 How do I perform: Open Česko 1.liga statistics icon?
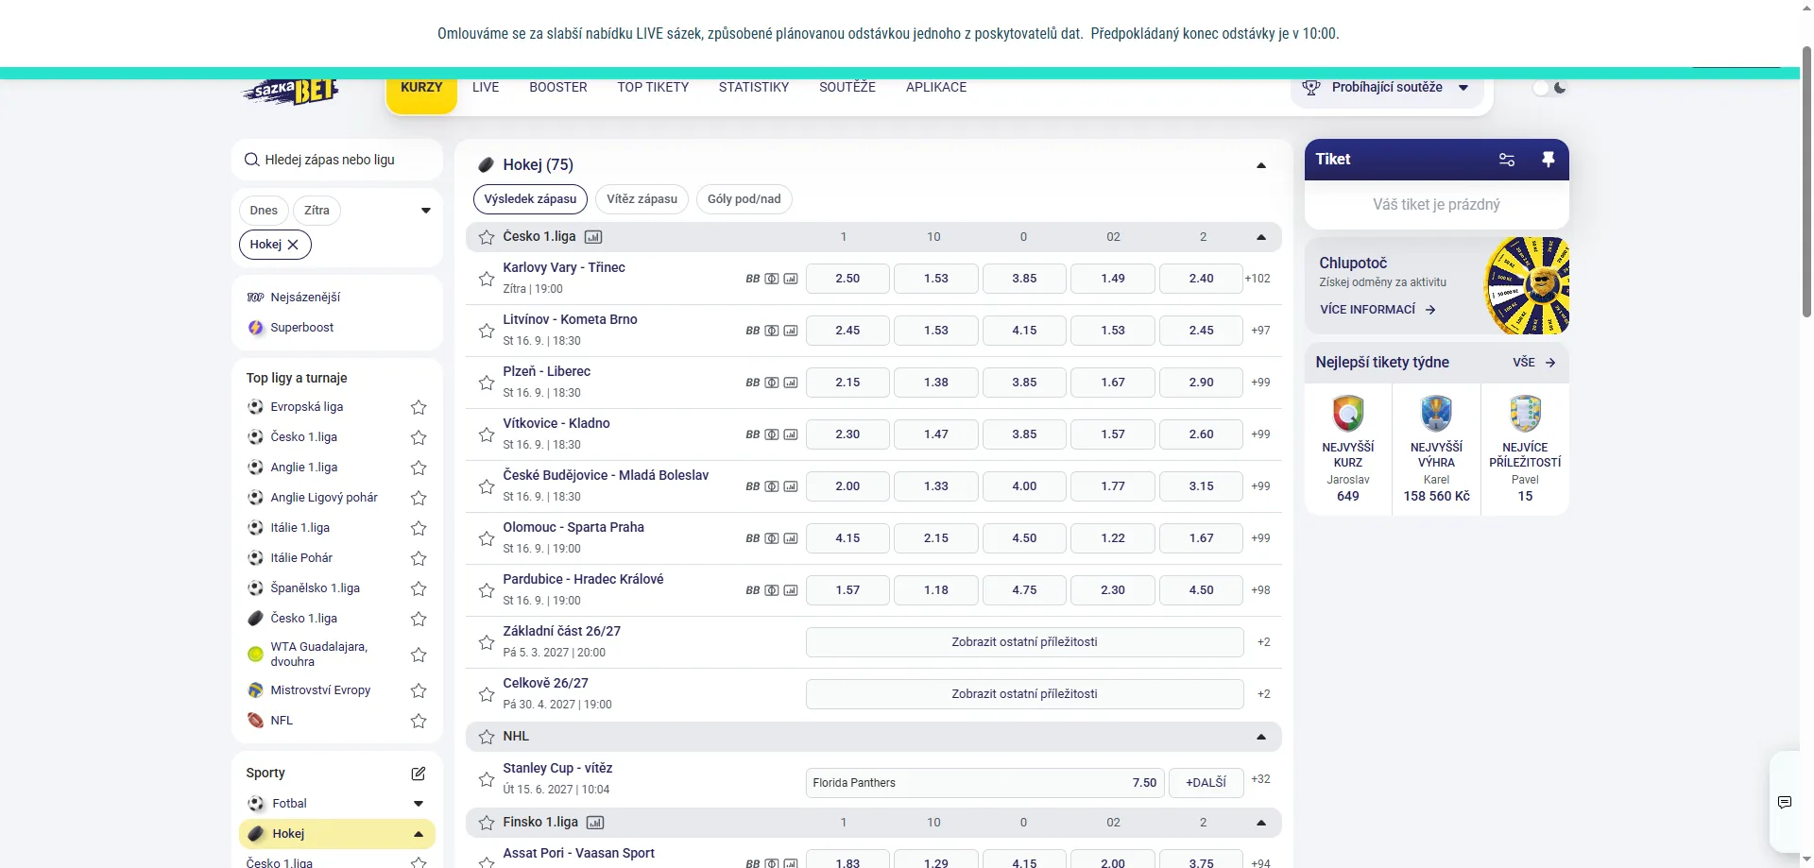[x=593, y=237]
